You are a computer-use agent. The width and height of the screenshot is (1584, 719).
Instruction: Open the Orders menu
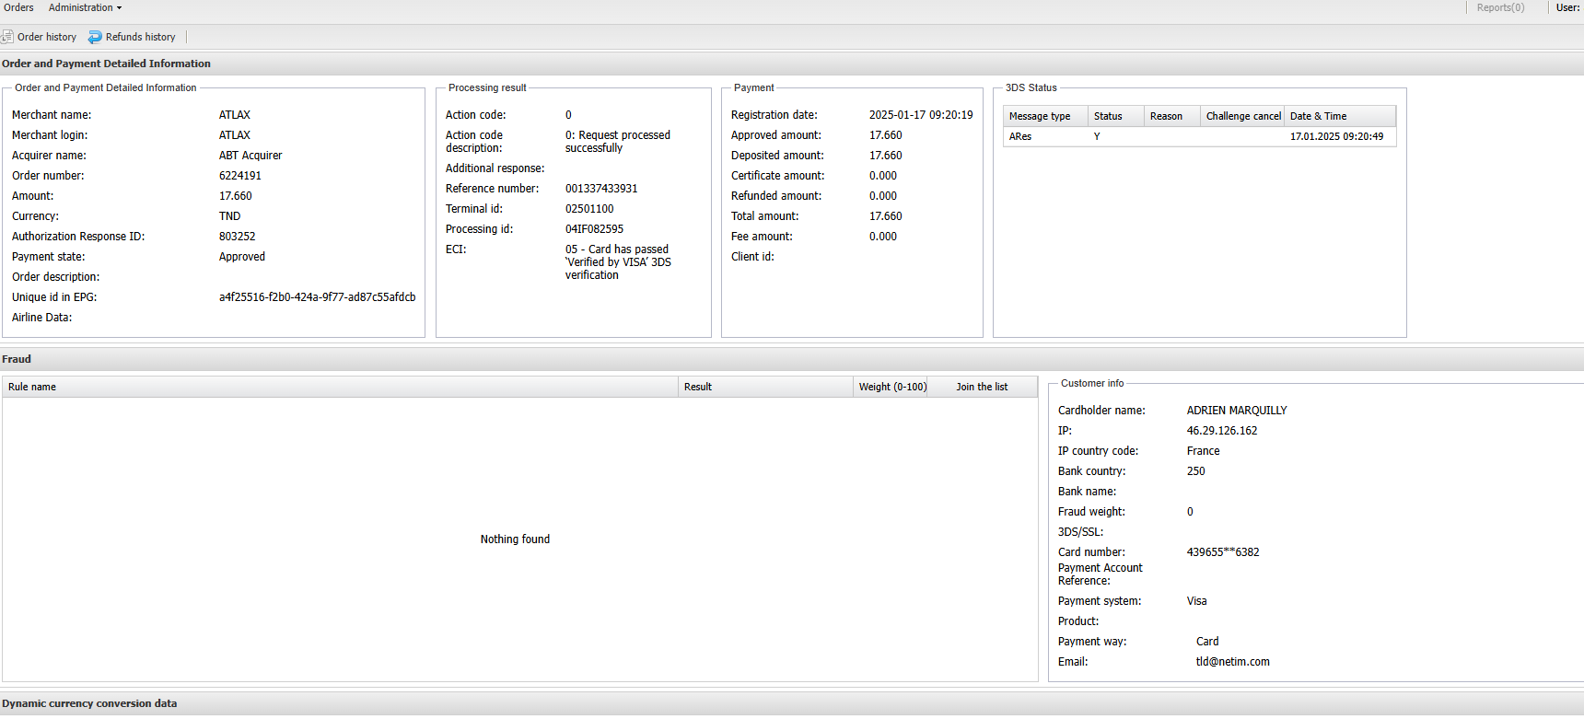[x=18, y=7]
